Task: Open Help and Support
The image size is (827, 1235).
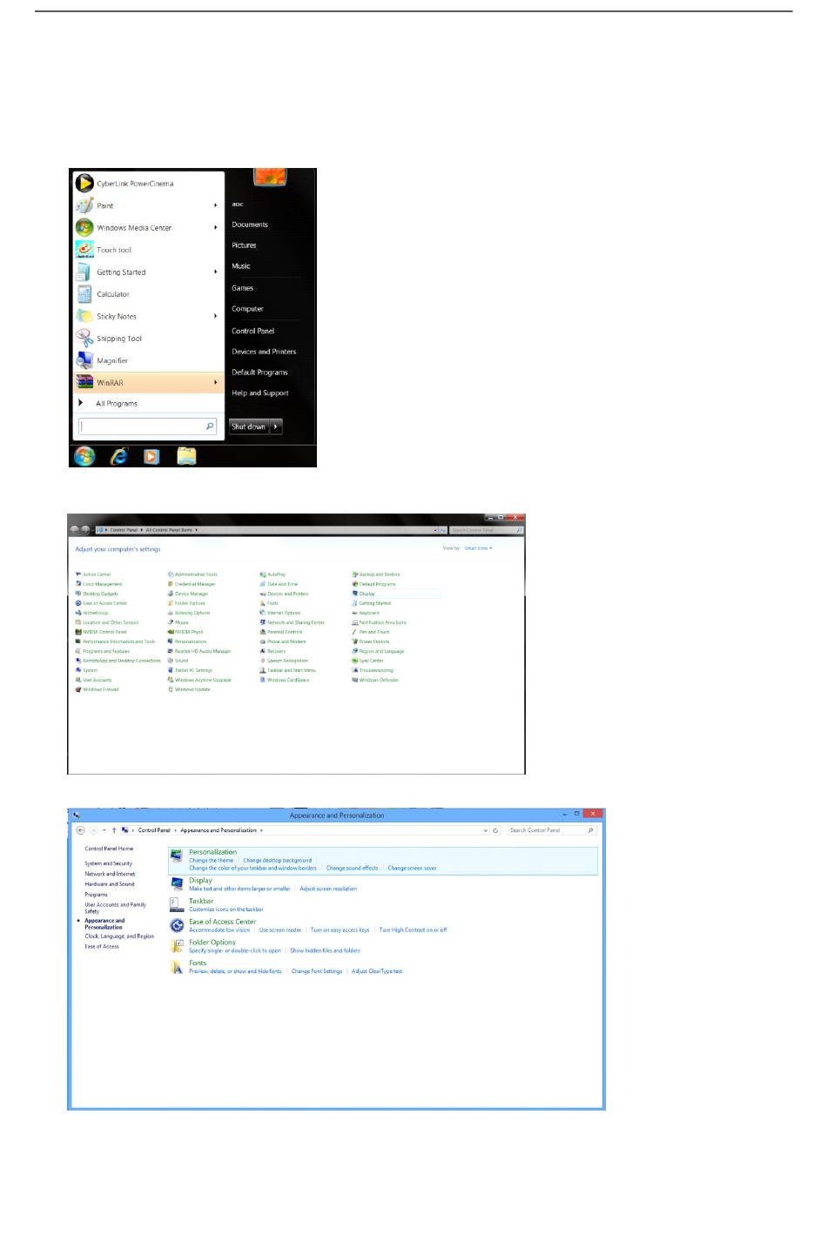Action: point(260,393)
